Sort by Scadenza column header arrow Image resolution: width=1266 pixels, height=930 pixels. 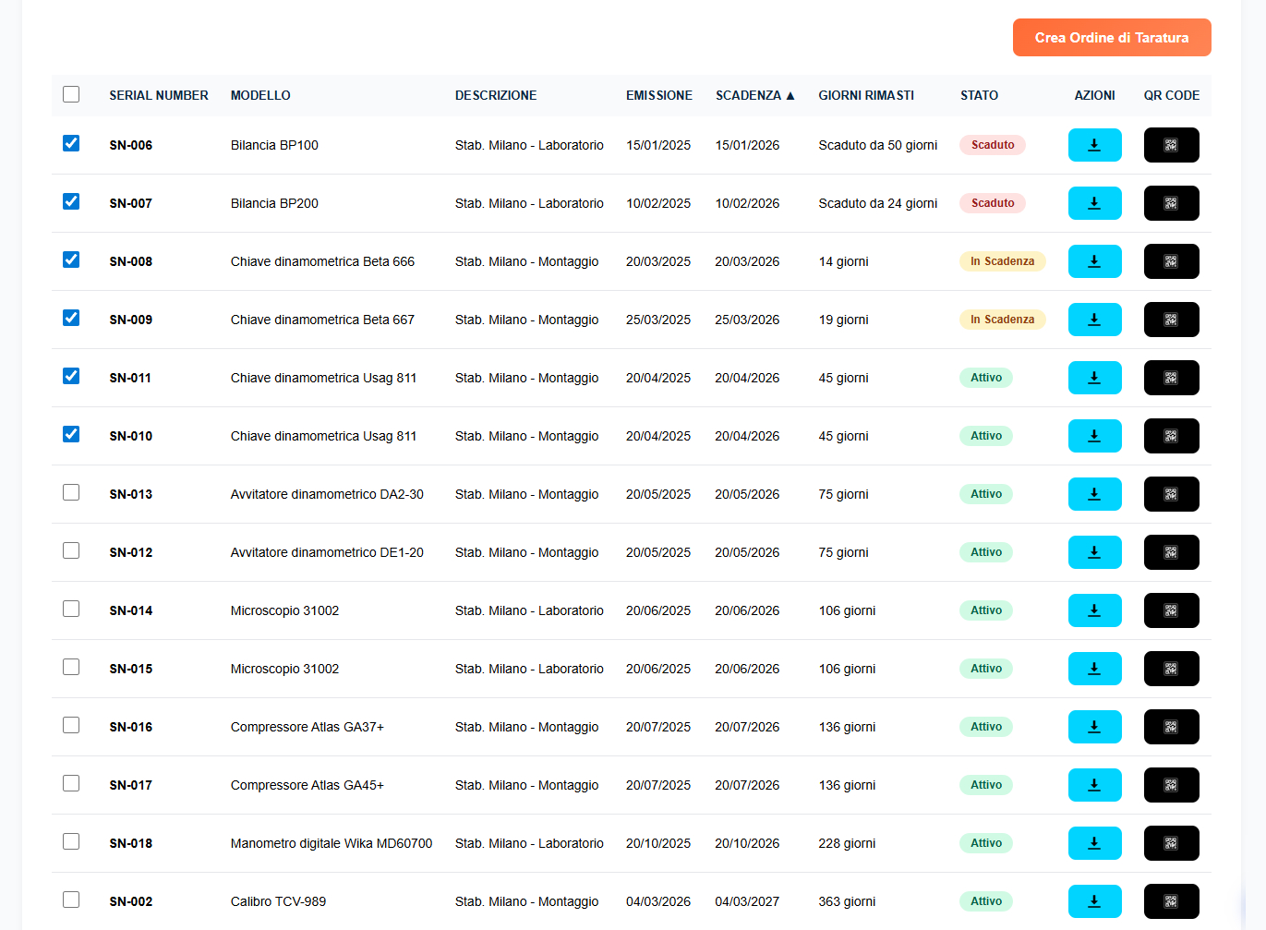(x=790, y=95)
